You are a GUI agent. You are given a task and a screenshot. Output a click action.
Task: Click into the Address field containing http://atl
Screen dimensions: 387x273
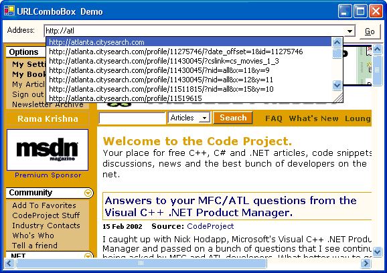(x=195, y=31)
